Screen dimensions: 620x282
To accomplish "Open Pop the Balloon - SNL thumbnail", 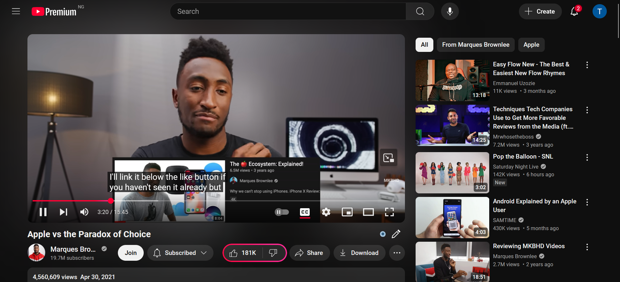I will (452, 173).
